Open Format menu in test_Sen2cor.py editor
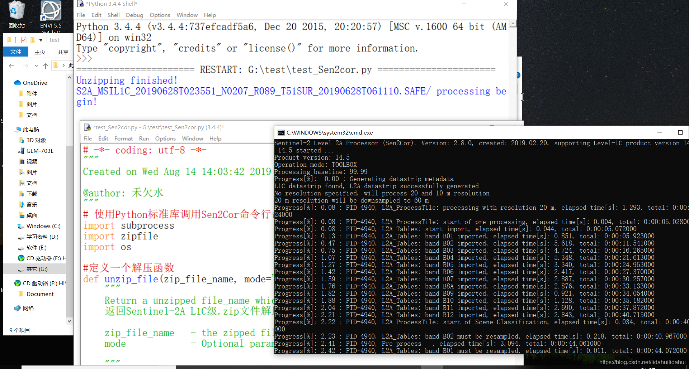Image resolution: width=689 pixels, height=369 pixels. tap(123, 139)
